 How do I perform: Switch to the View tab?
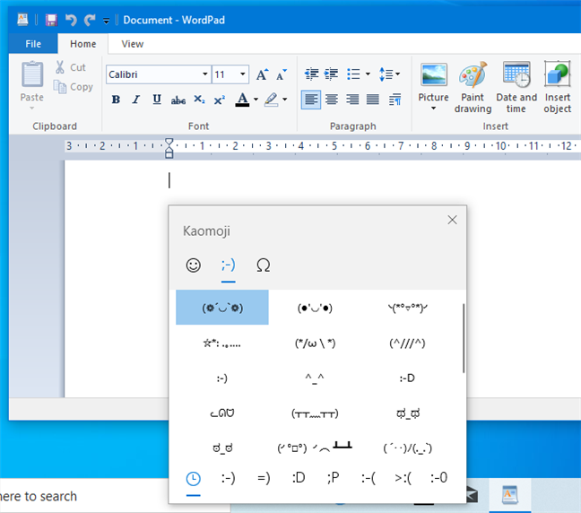coord(133,44)
